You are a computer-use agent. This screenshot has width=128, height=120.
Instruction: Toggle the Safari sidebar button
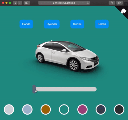(x=27, y=3)
